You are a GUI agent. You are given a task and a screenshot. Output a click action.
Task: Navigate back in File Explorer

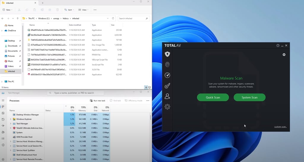pos(2,18)
